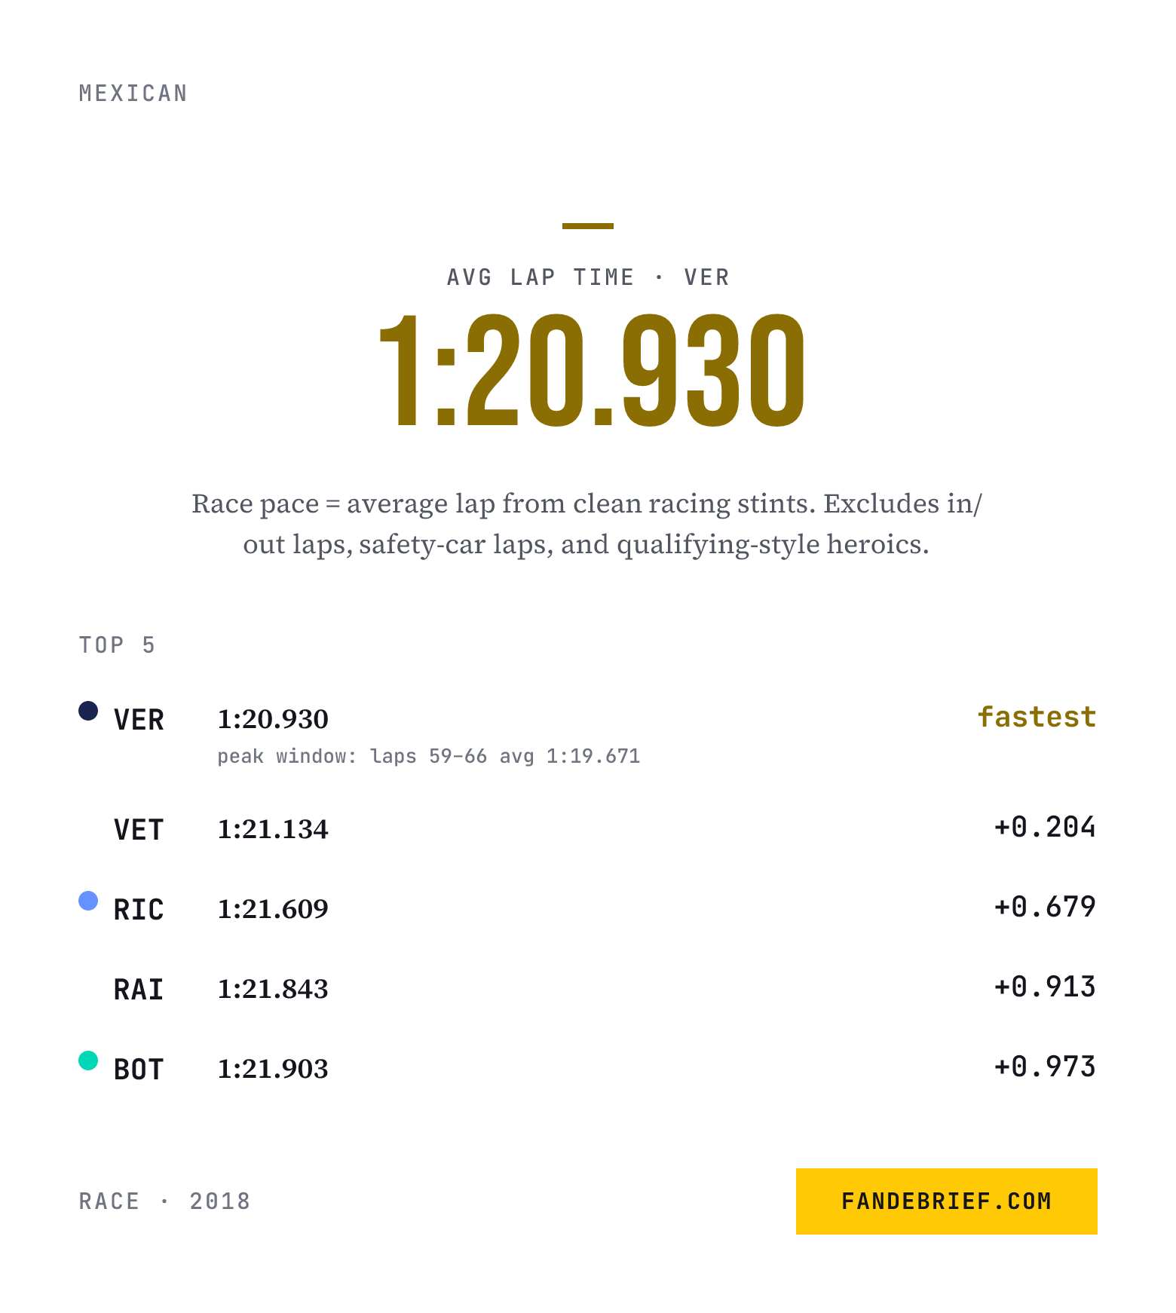Click the AVG LAP TIME · VER caption
Screen dimensions: 1176x1313
pos(588,277)
